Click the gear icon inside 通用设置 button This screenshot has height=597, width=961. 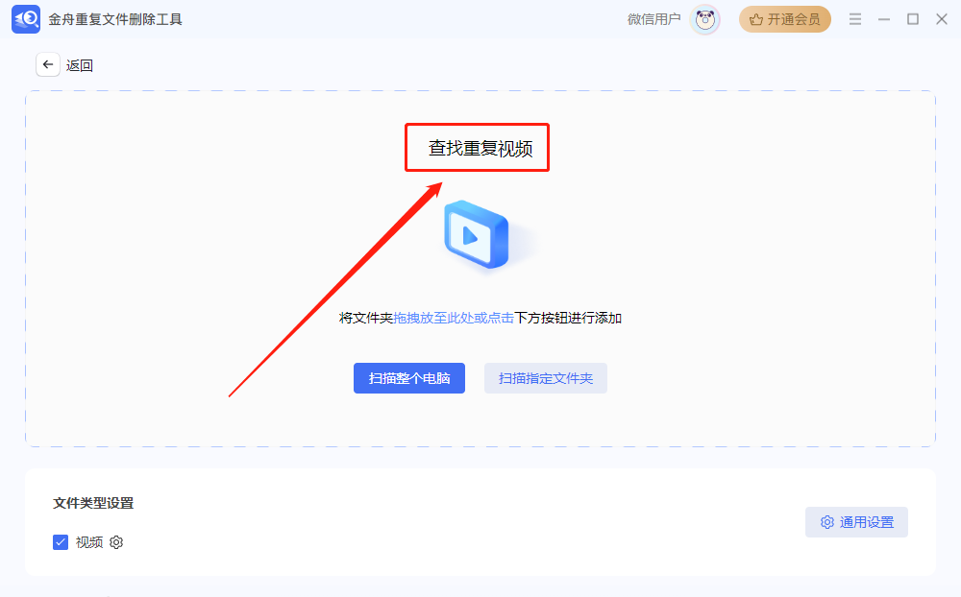[827, 522]
